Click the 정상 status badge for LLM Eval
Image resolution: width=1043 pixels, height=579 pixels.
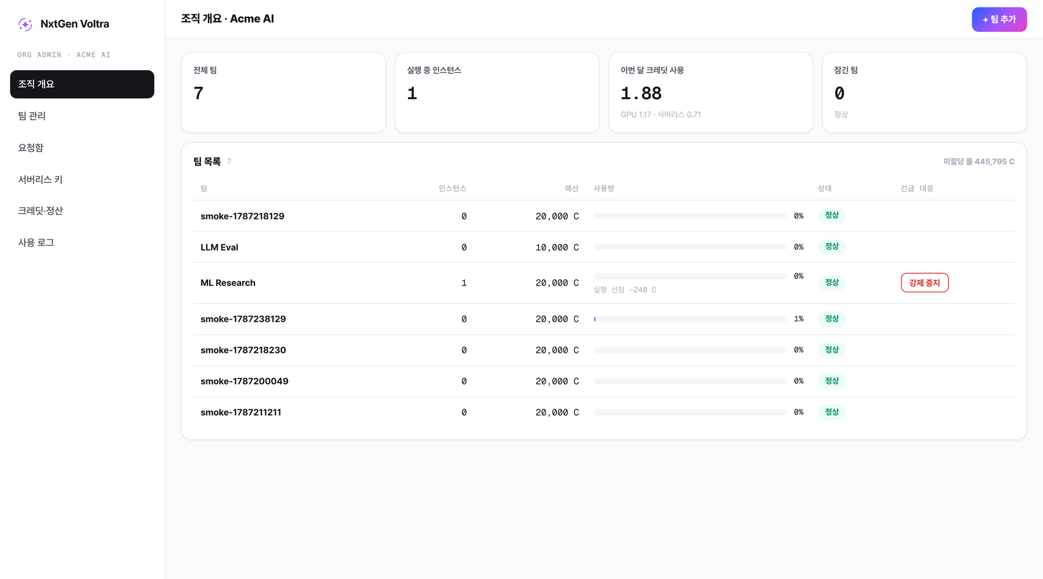click(832, 247)
